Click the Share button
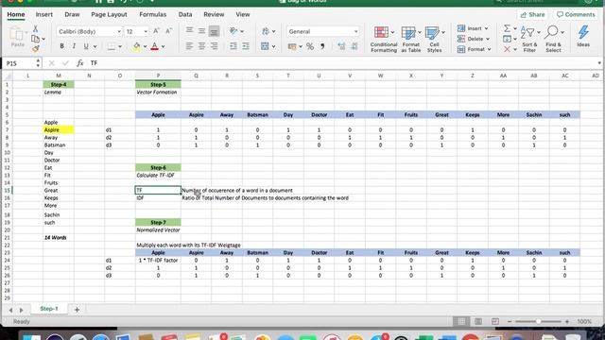The image size is (605, 340). point(532,15)
